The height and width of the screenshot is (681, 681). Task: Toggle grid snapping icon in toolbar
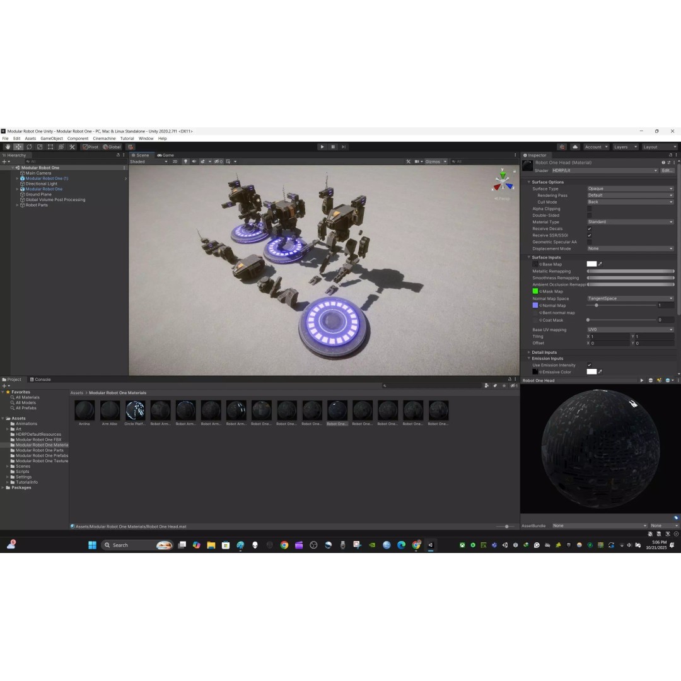pyautogui.click(x=131, y=147)
